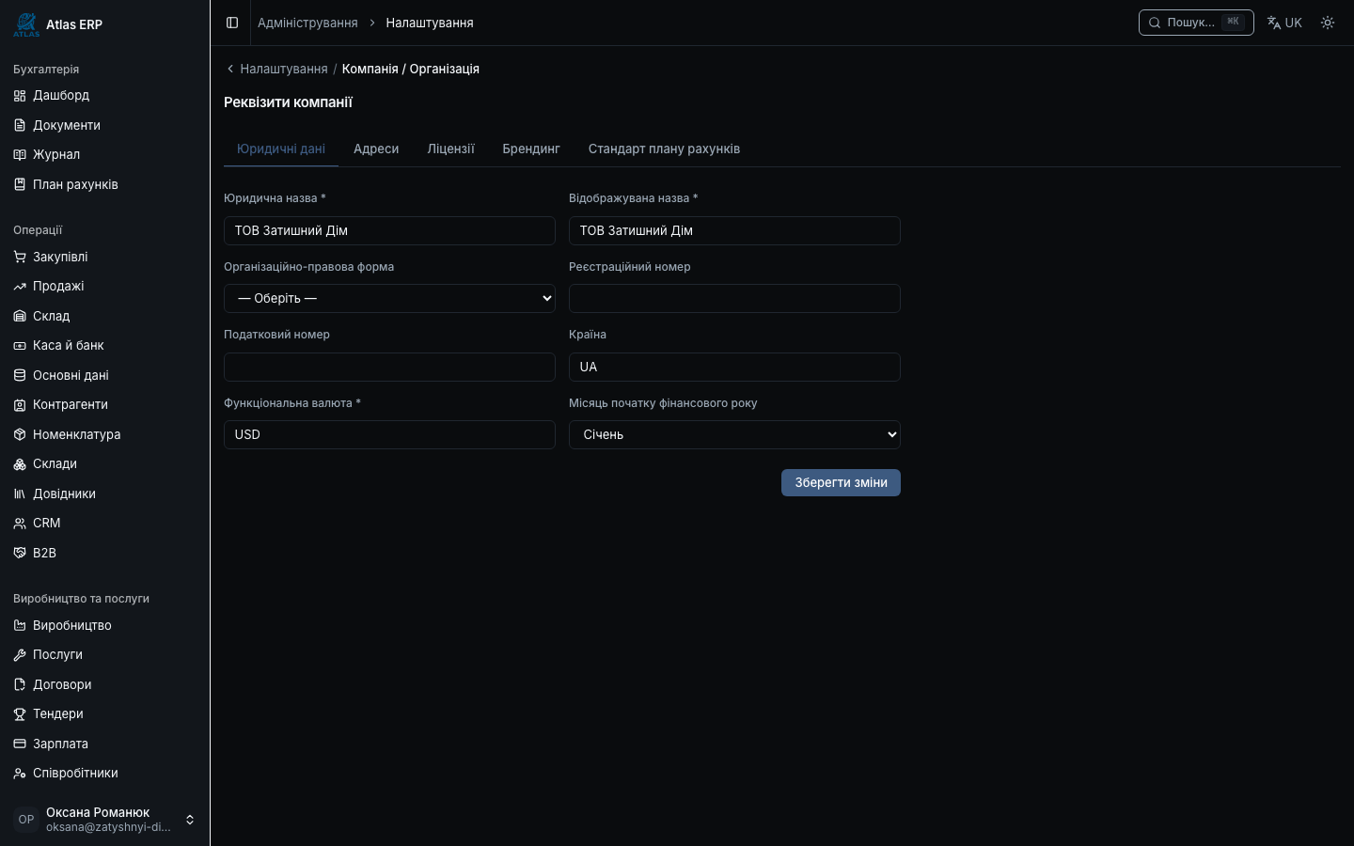This screenshot has height=846, width=1354.
Task: Click the Склад warehouse icon
Action: point(20,316)
